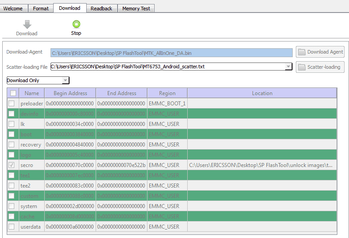This screenshot has width=349, height=238.
Task: Click the system name cell
Action: tap(32, 206)
